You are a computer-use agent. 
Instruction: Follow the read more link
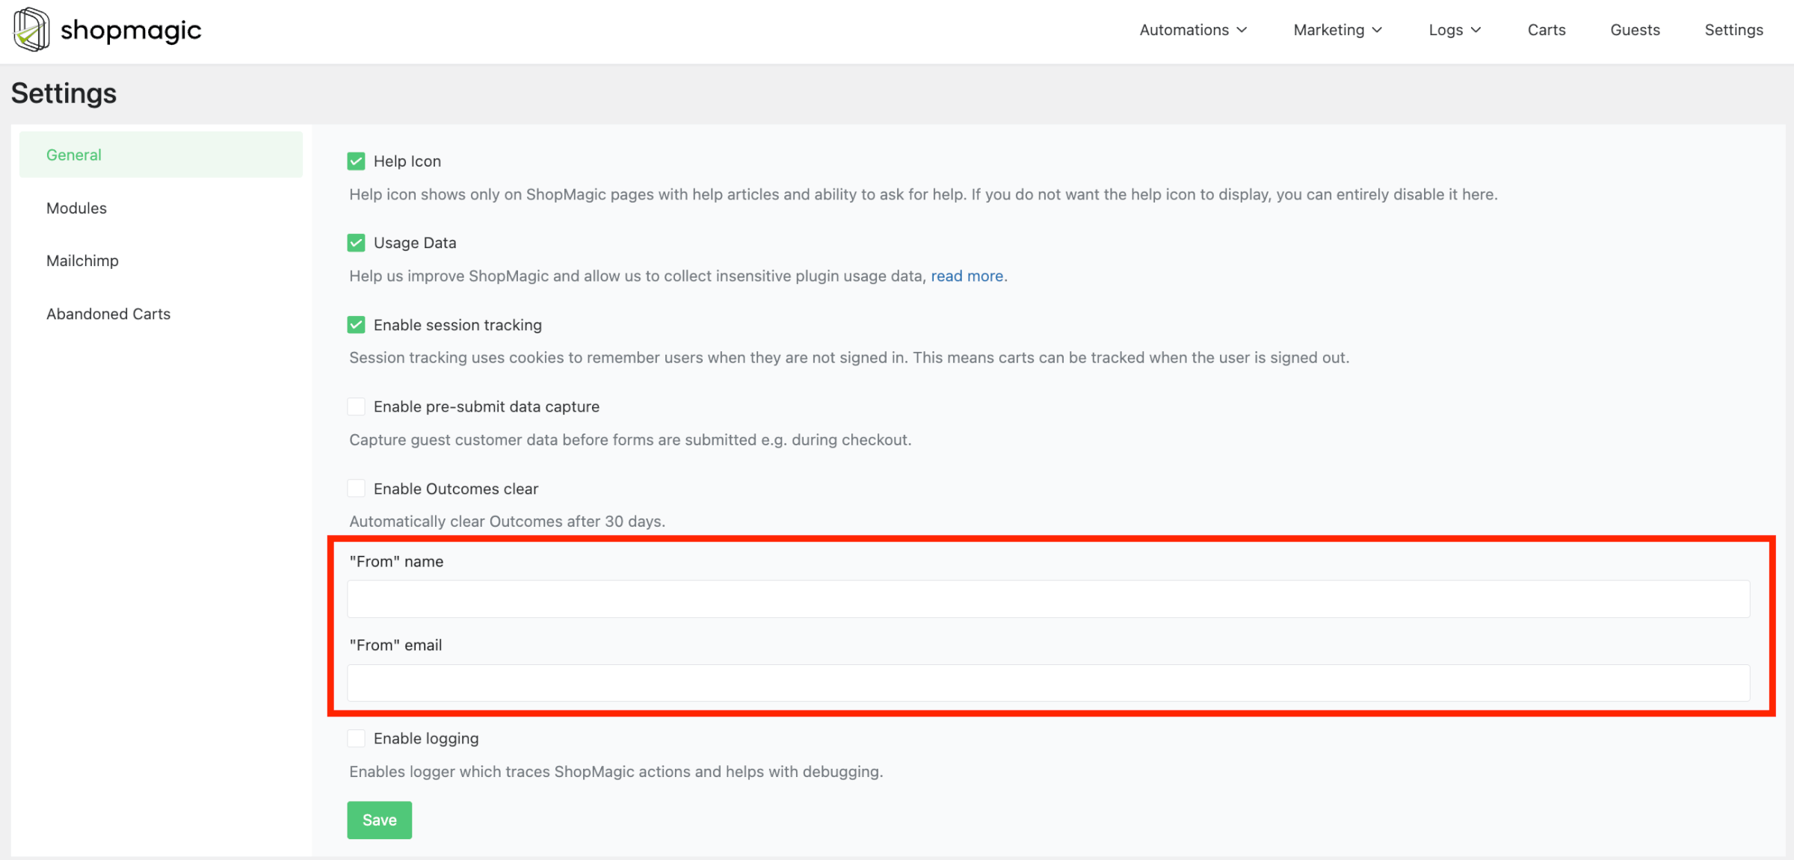click(967, 276)
